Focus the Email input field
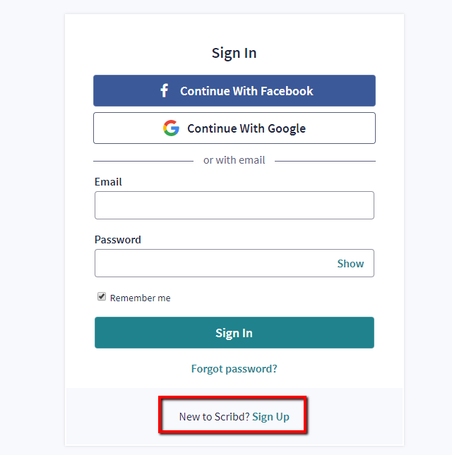 [234, 205]
